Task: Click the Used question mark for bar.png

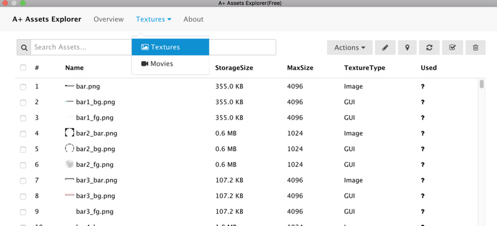Action: pyautogui.click(x=423, y=86)
